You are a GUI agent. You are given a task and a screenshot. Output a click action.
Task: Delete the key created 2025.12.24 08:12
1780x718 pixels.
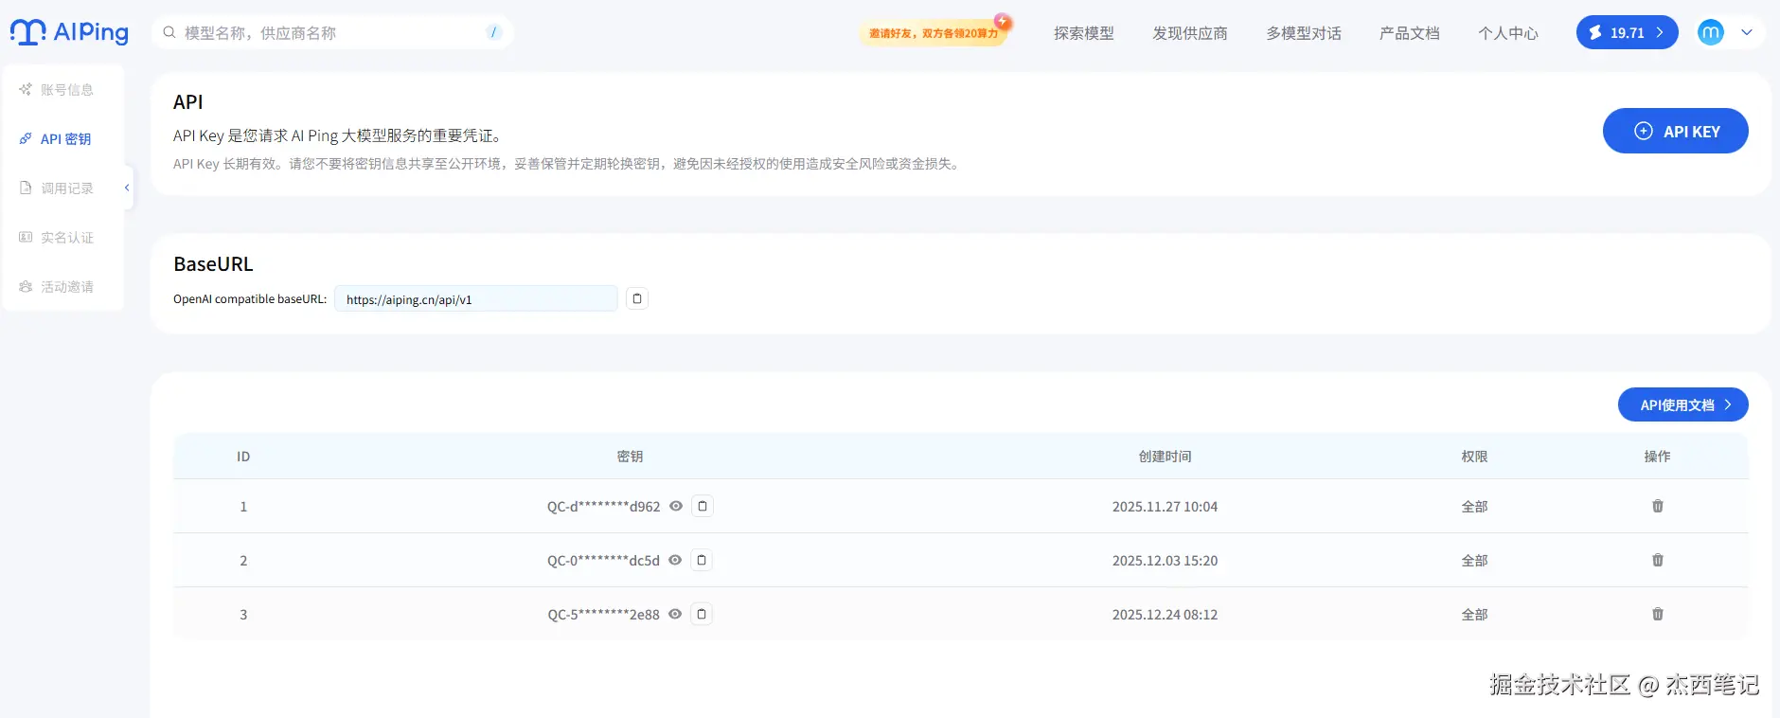[x=1658, y=614]
